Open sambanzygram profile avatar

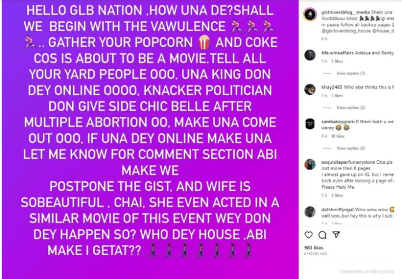pyautogui.click(x=310, y=124)
